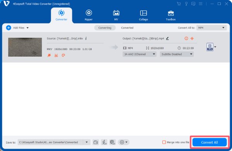232x151 pixels.
Task: Open the output folder icon
Action: point(96,142)
